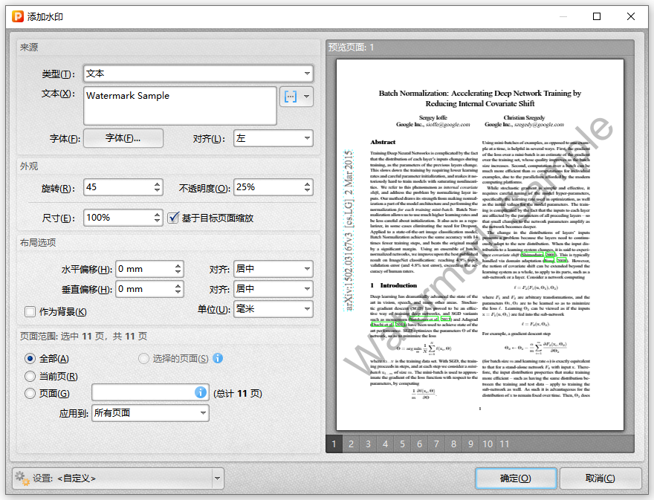
Task: Click the watermark dialog title icon
Action: coord(14,15)
